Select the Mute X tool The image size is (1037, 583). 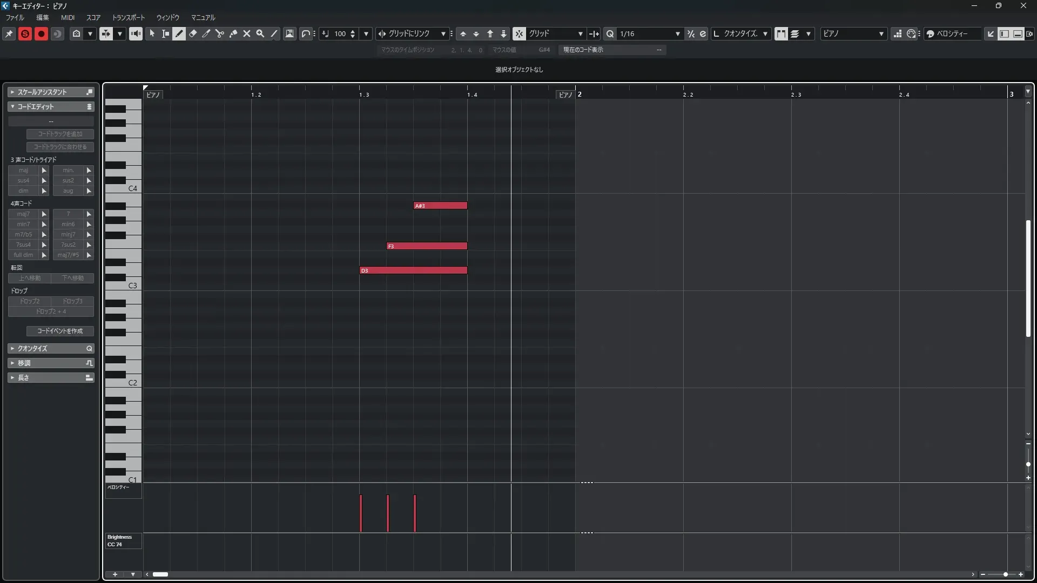247,33
